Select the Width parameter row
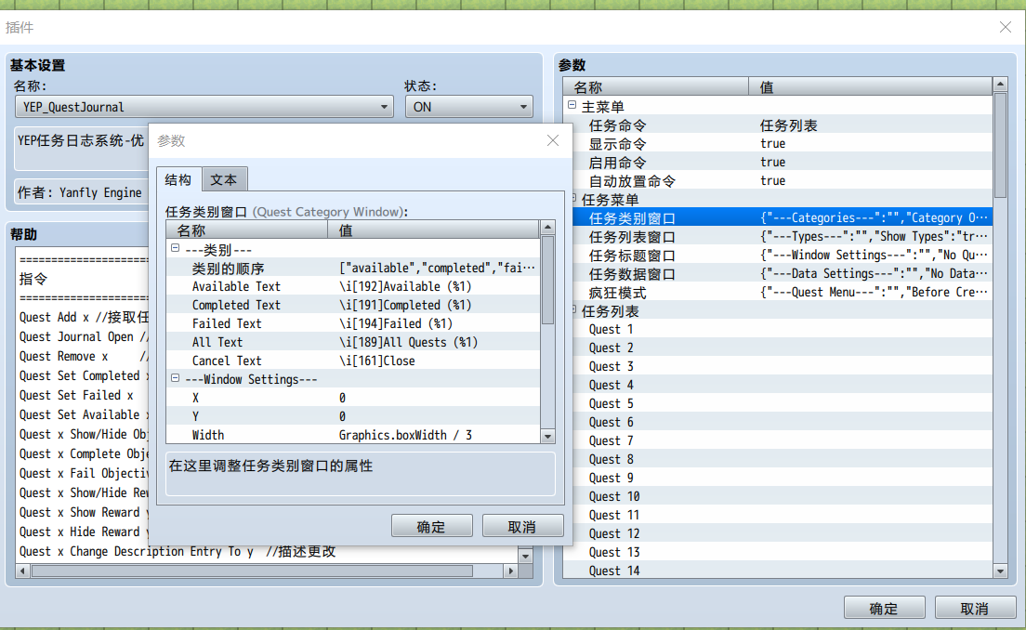 point(353,435)
